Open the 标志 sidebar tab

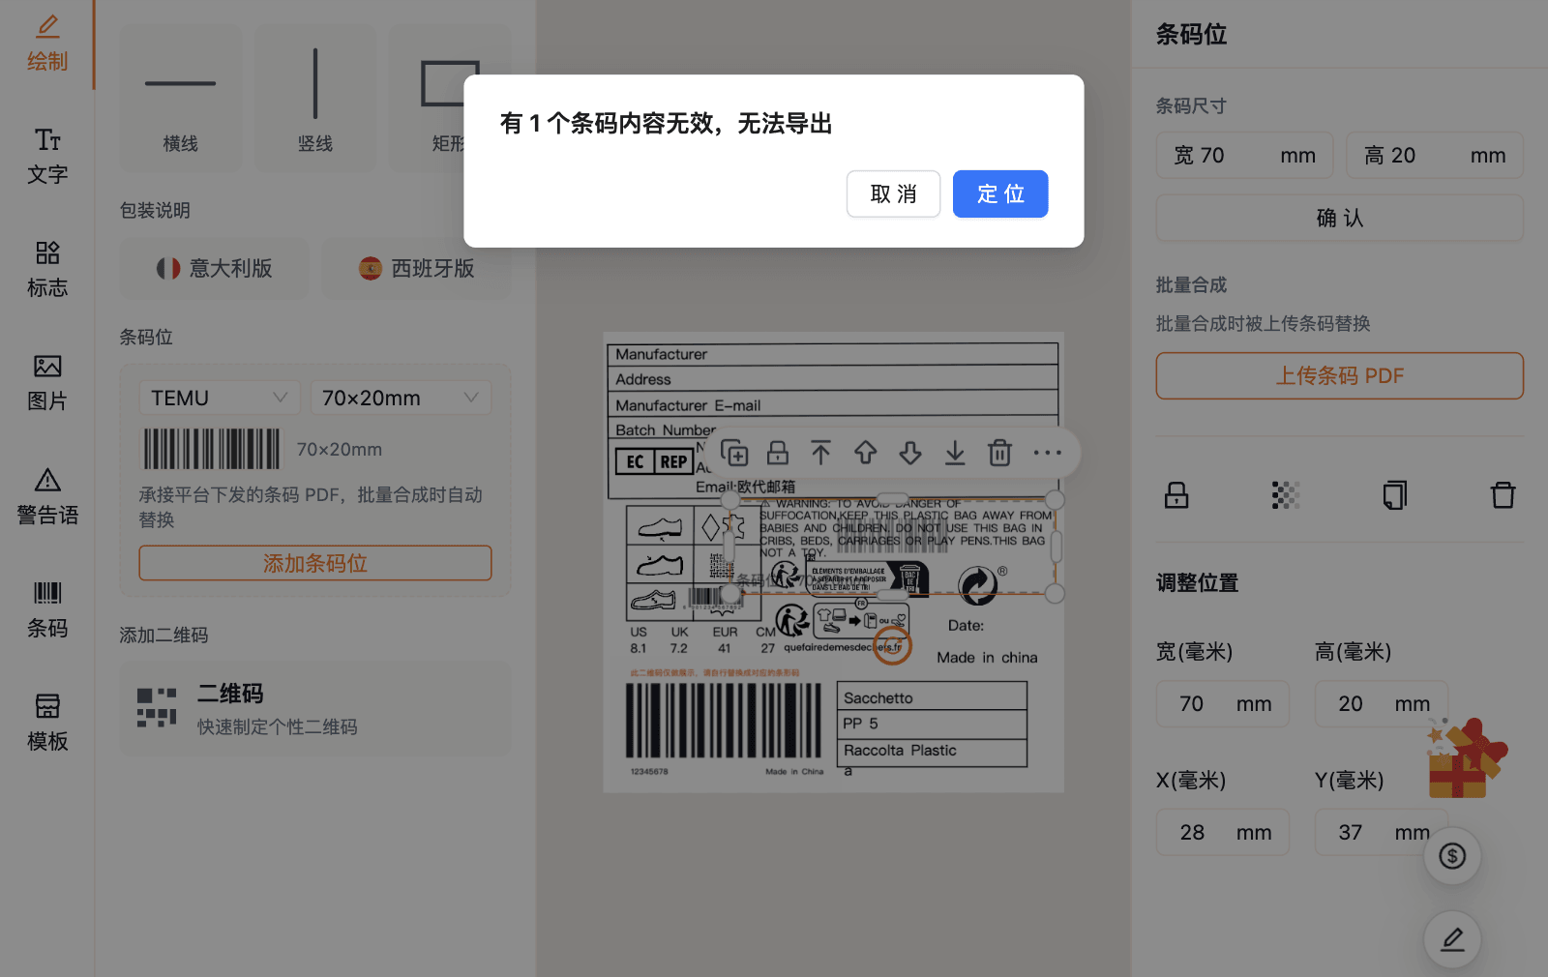[47, 270]
